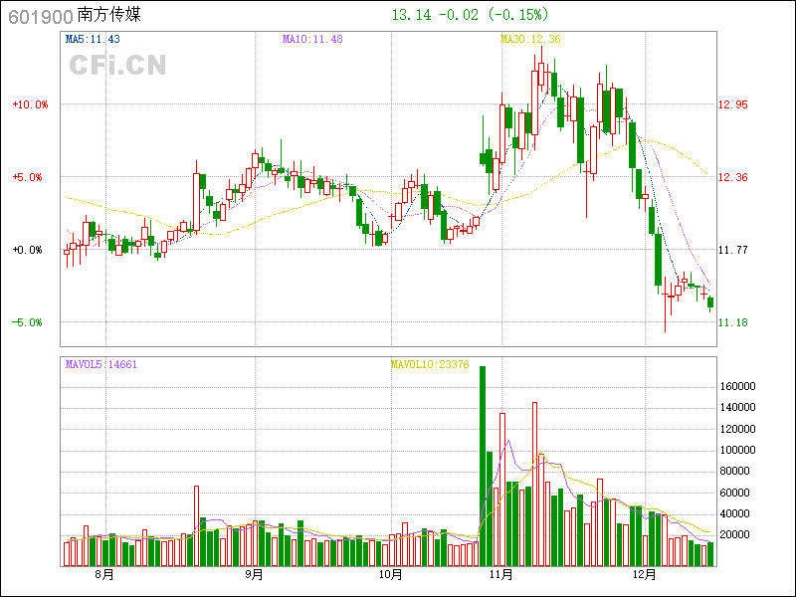796x597 pixels.
Task: Click the 11.18 price axis label
Action: pyautogui.click(x=733, y=322)
